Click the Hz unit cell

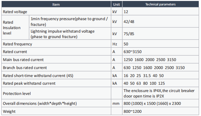117,44
